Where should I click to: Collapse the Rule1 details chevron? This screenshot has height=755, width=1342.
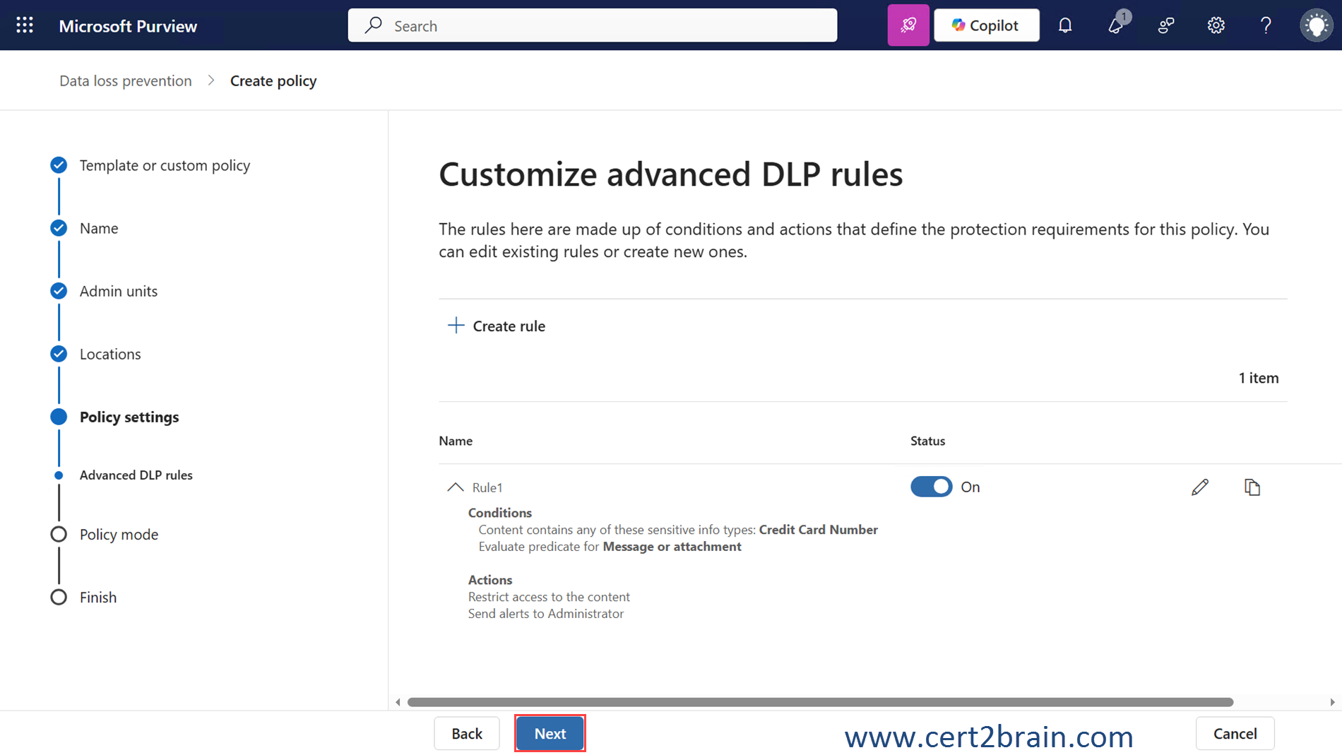(x=456, y=487)
